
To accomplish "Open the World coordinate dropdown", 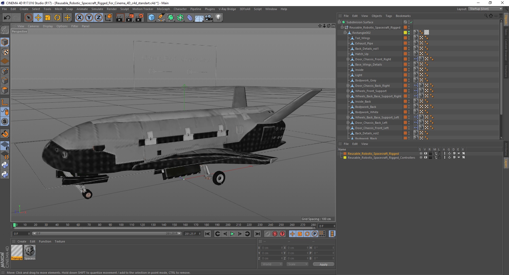I will (x=272, y=264).
